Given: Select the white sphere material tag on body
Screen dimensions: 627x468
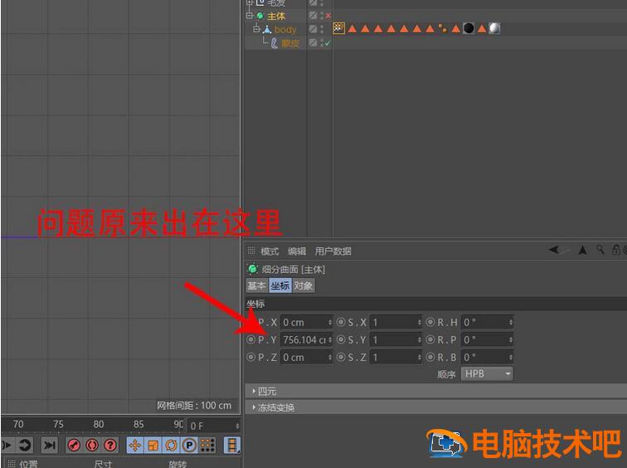Looking at the screenshot, I should [494, 28].
